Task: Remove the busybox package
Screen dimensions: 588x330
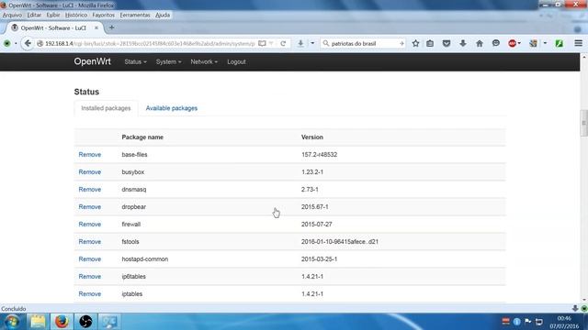Action: tap(90, 172)
